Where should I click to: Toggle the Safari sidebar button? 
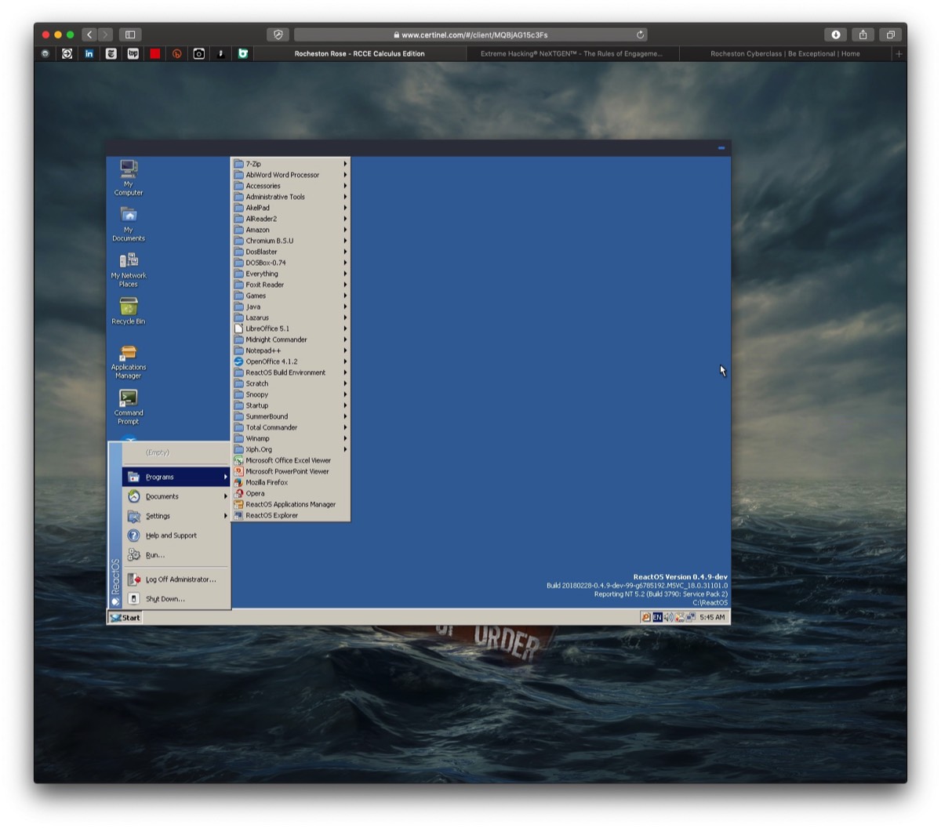tap(130, 34)
